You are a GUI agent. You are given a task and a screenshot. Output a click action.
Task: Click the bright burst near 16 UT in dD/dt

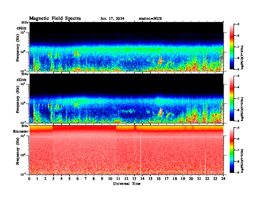[x=161, y=112]
